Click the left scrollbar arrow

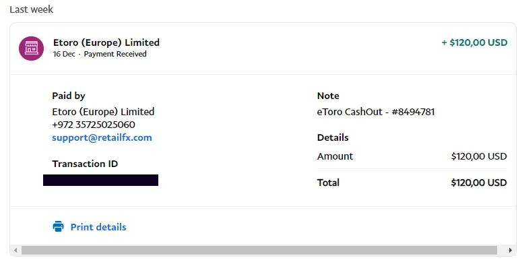point(15,250)
